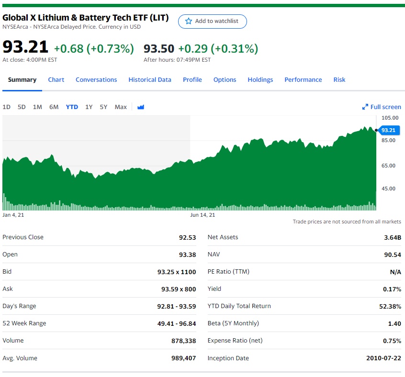Add LIT to watchlist

213,22
